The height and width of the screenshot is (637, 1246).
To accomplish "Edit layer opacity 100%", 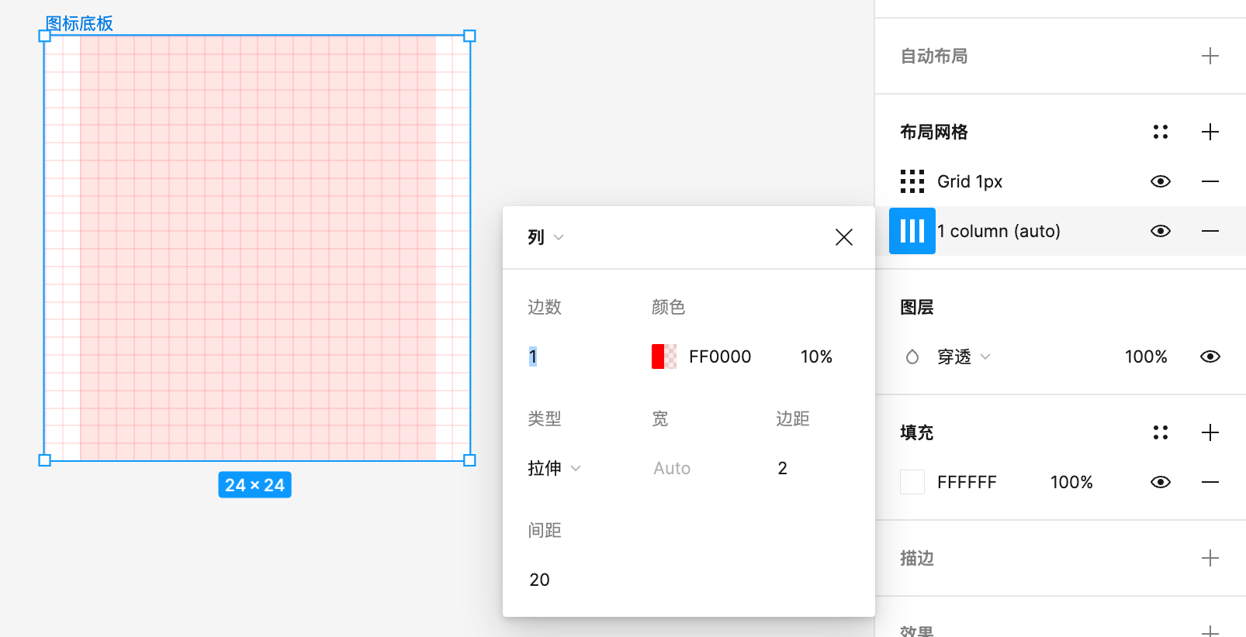I will (x=1146, y=356).
